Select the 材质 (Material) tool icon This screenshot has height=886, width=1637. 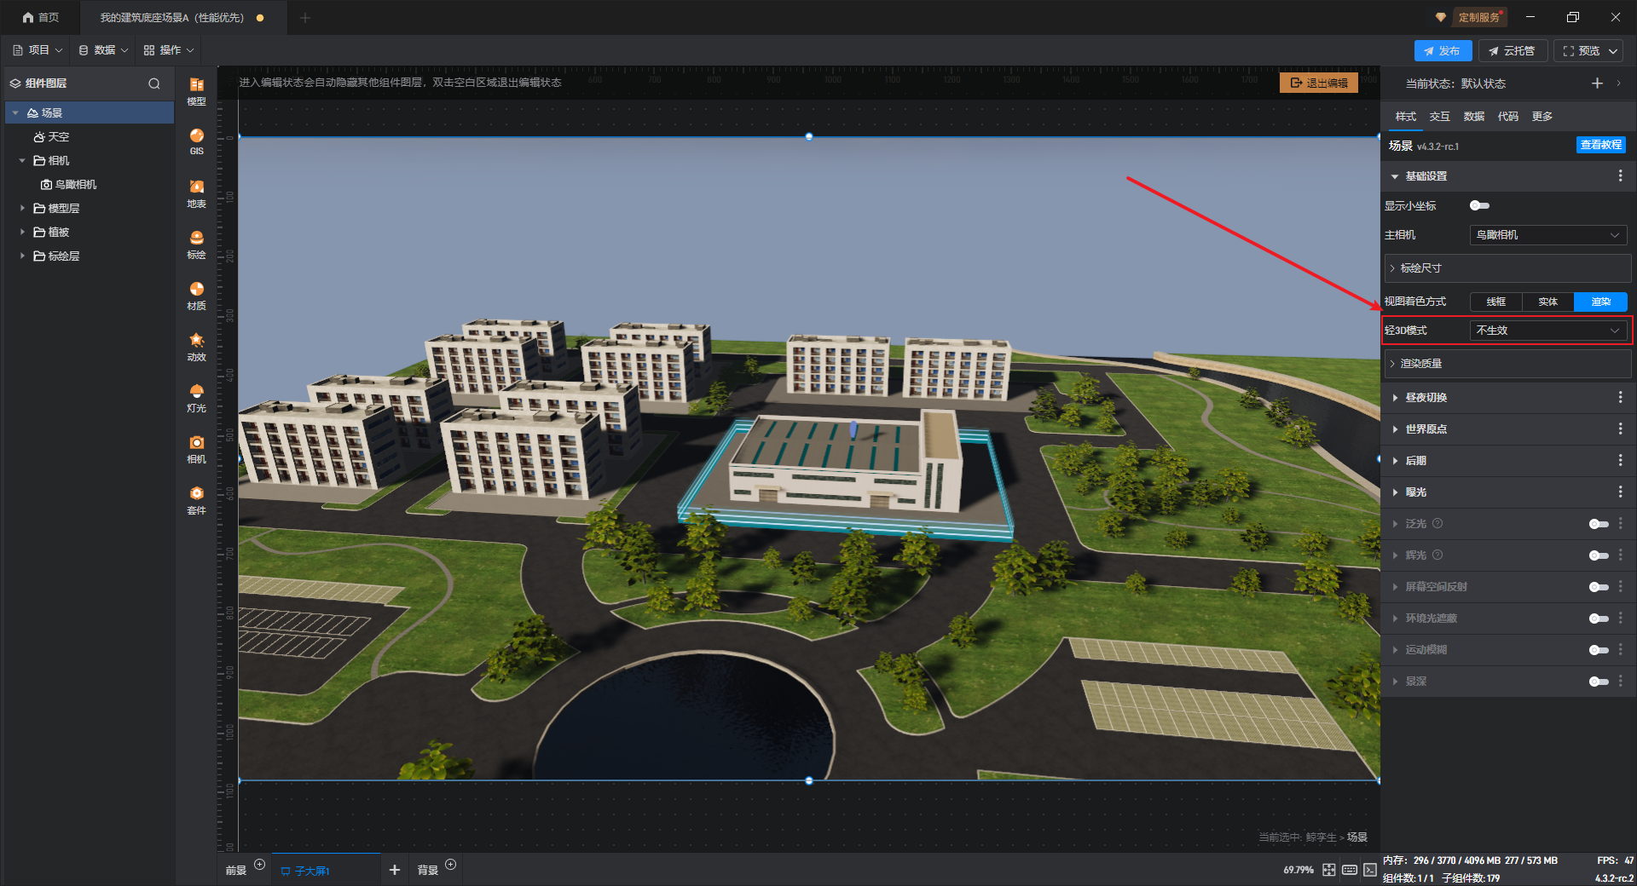[196, 295]
